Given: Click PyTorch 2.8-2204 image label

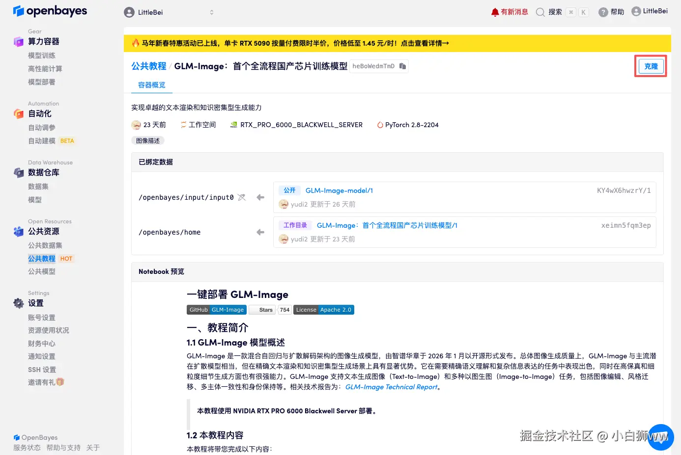Looking at the screenshot, I should point(412,125).
